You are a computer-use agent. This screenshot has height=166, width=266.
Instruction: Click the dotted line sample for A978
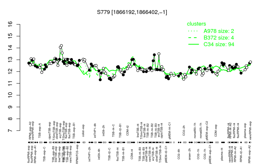193,31
